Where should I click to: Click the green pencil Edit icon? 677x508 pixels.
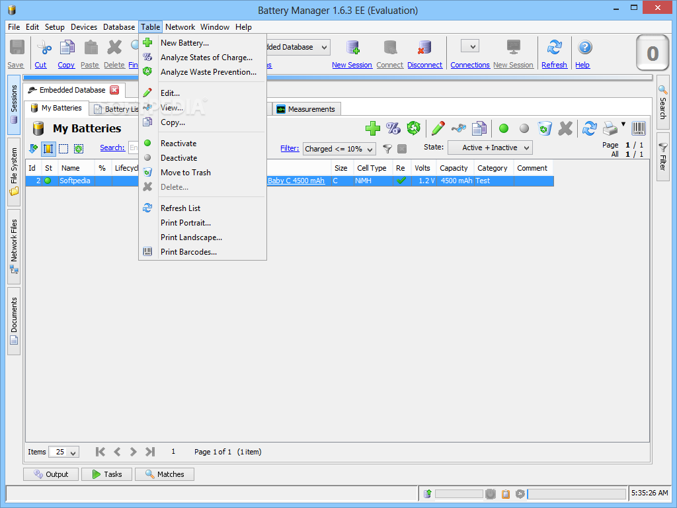coord(438,128)
